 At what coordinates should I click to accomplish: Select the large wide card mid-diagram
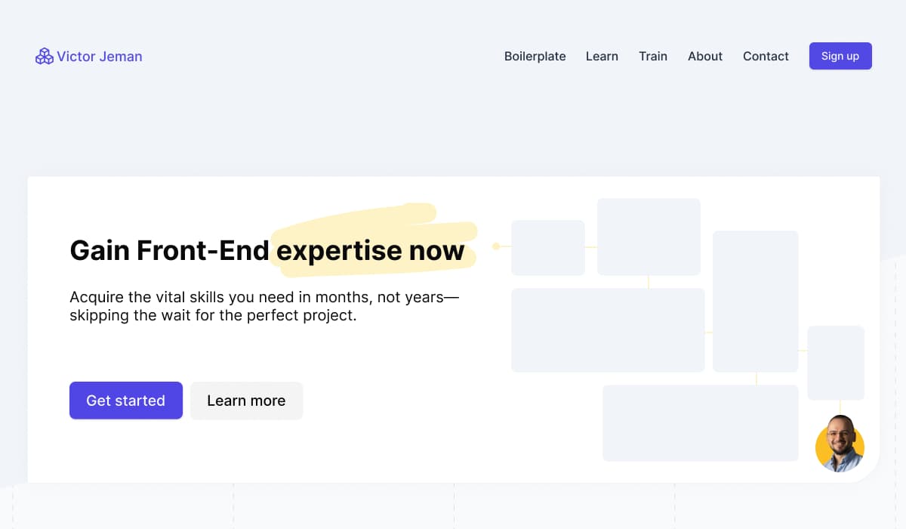click(x=608, y=329)
